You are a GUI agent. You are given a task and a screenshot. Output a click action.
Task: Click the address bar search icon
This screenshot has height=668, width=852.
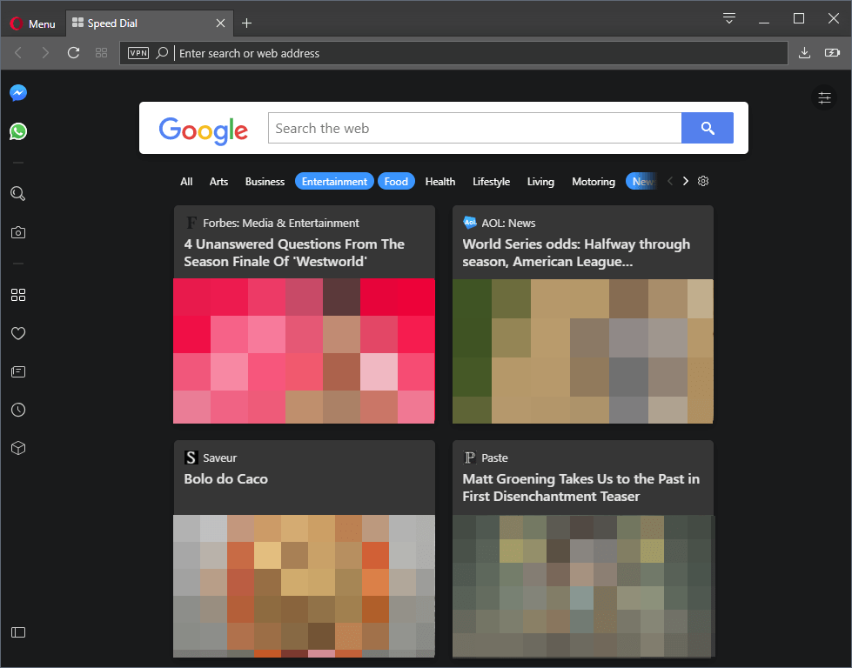pos(161,53)
